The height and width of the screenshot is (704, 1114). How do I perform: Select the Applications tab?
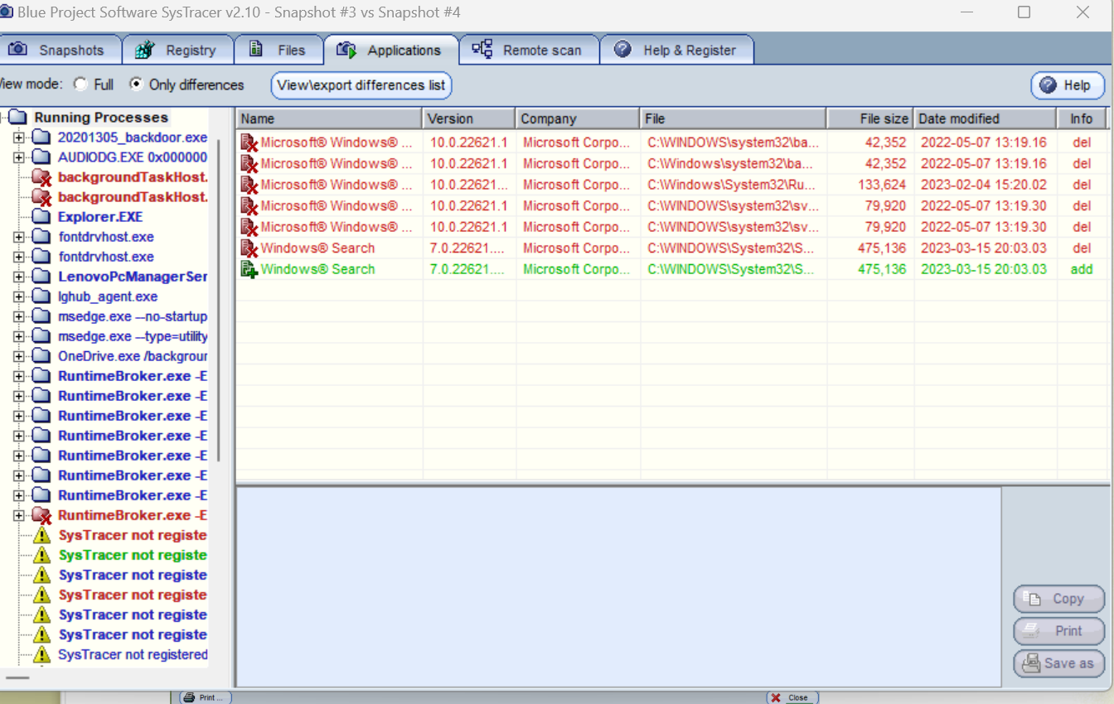point(391,50)
